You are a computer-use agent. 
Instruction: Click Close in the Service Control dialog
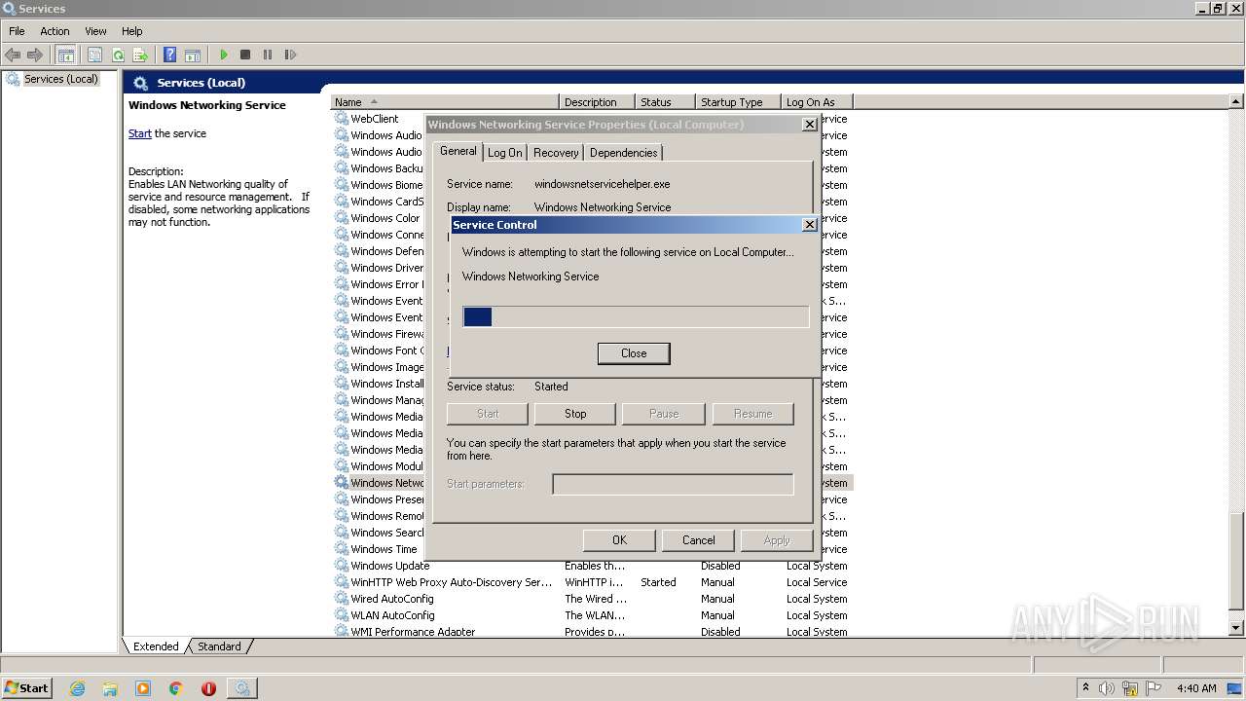tap(634, 353)
